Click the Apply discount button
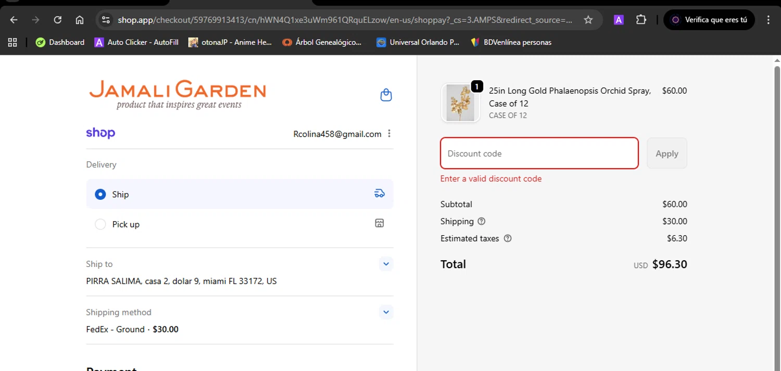 (x=667, y=153)
